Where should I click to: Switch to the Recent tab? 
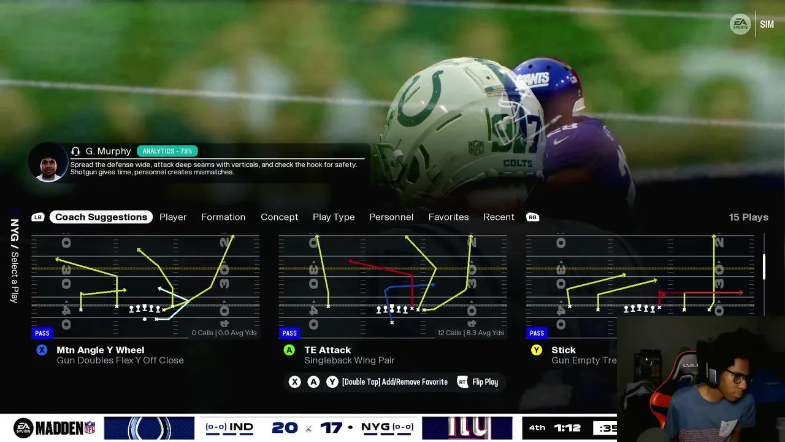point(499,217)
